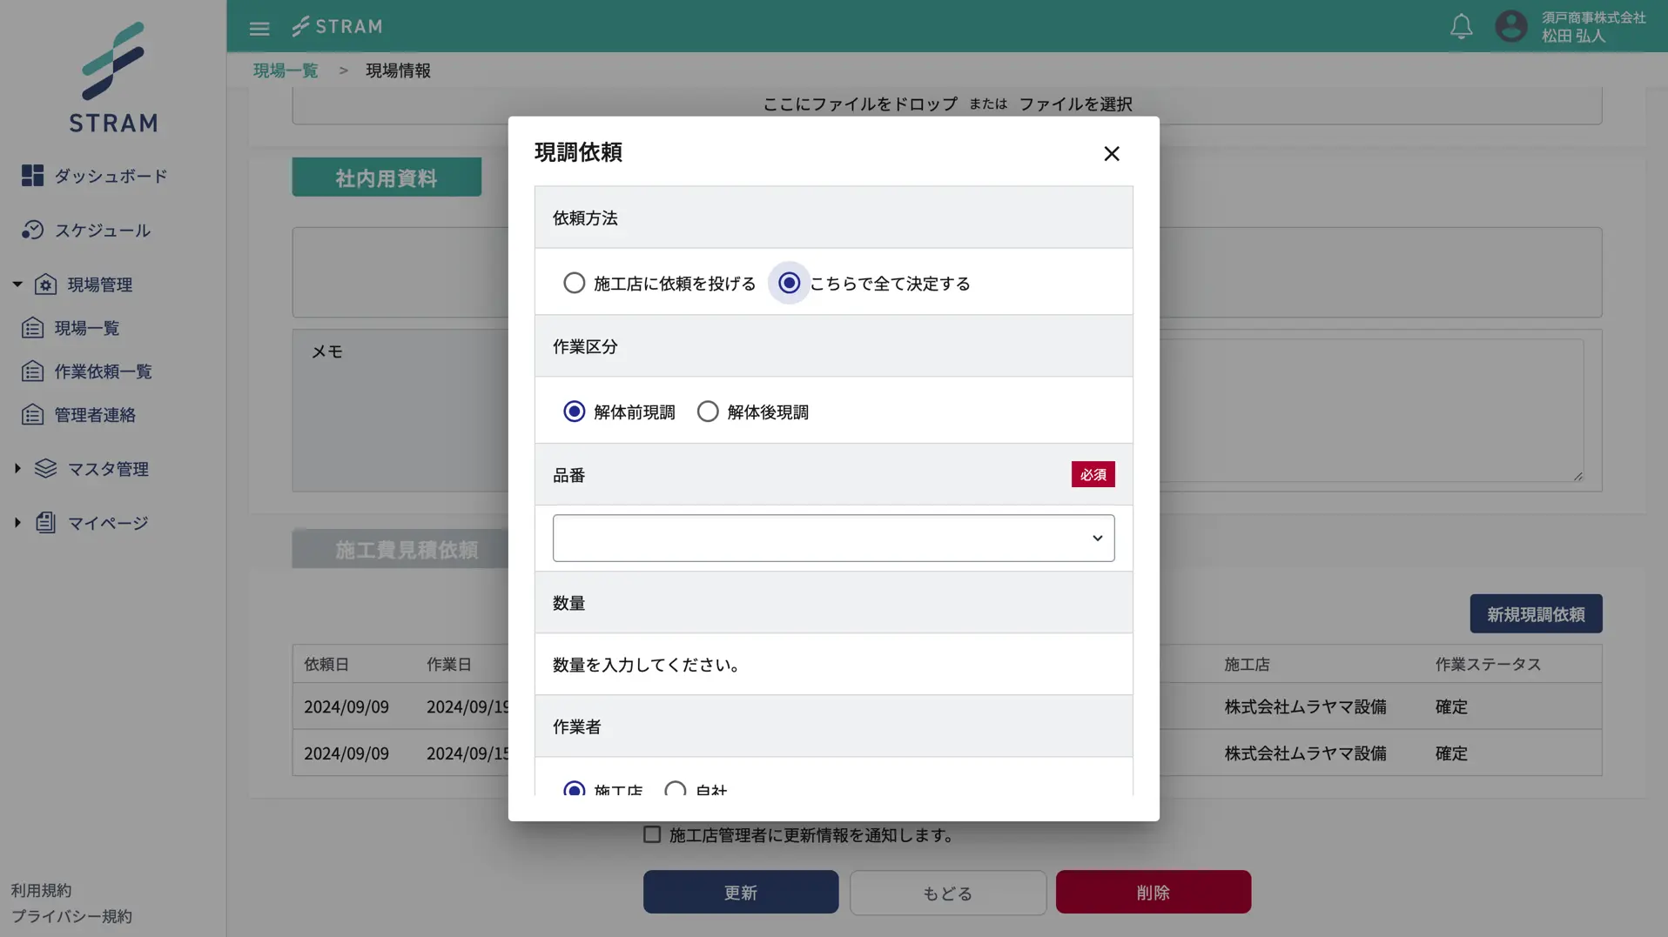Click the STRAM logo in the header
Screen dimensions: 1668x937
337,26
